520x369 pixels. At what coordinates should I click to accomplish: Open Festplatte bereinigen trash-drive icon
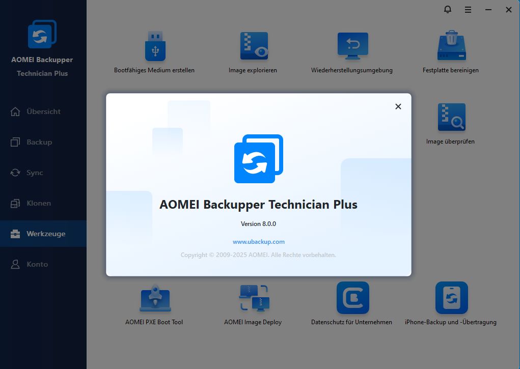[x=451, y=45]
